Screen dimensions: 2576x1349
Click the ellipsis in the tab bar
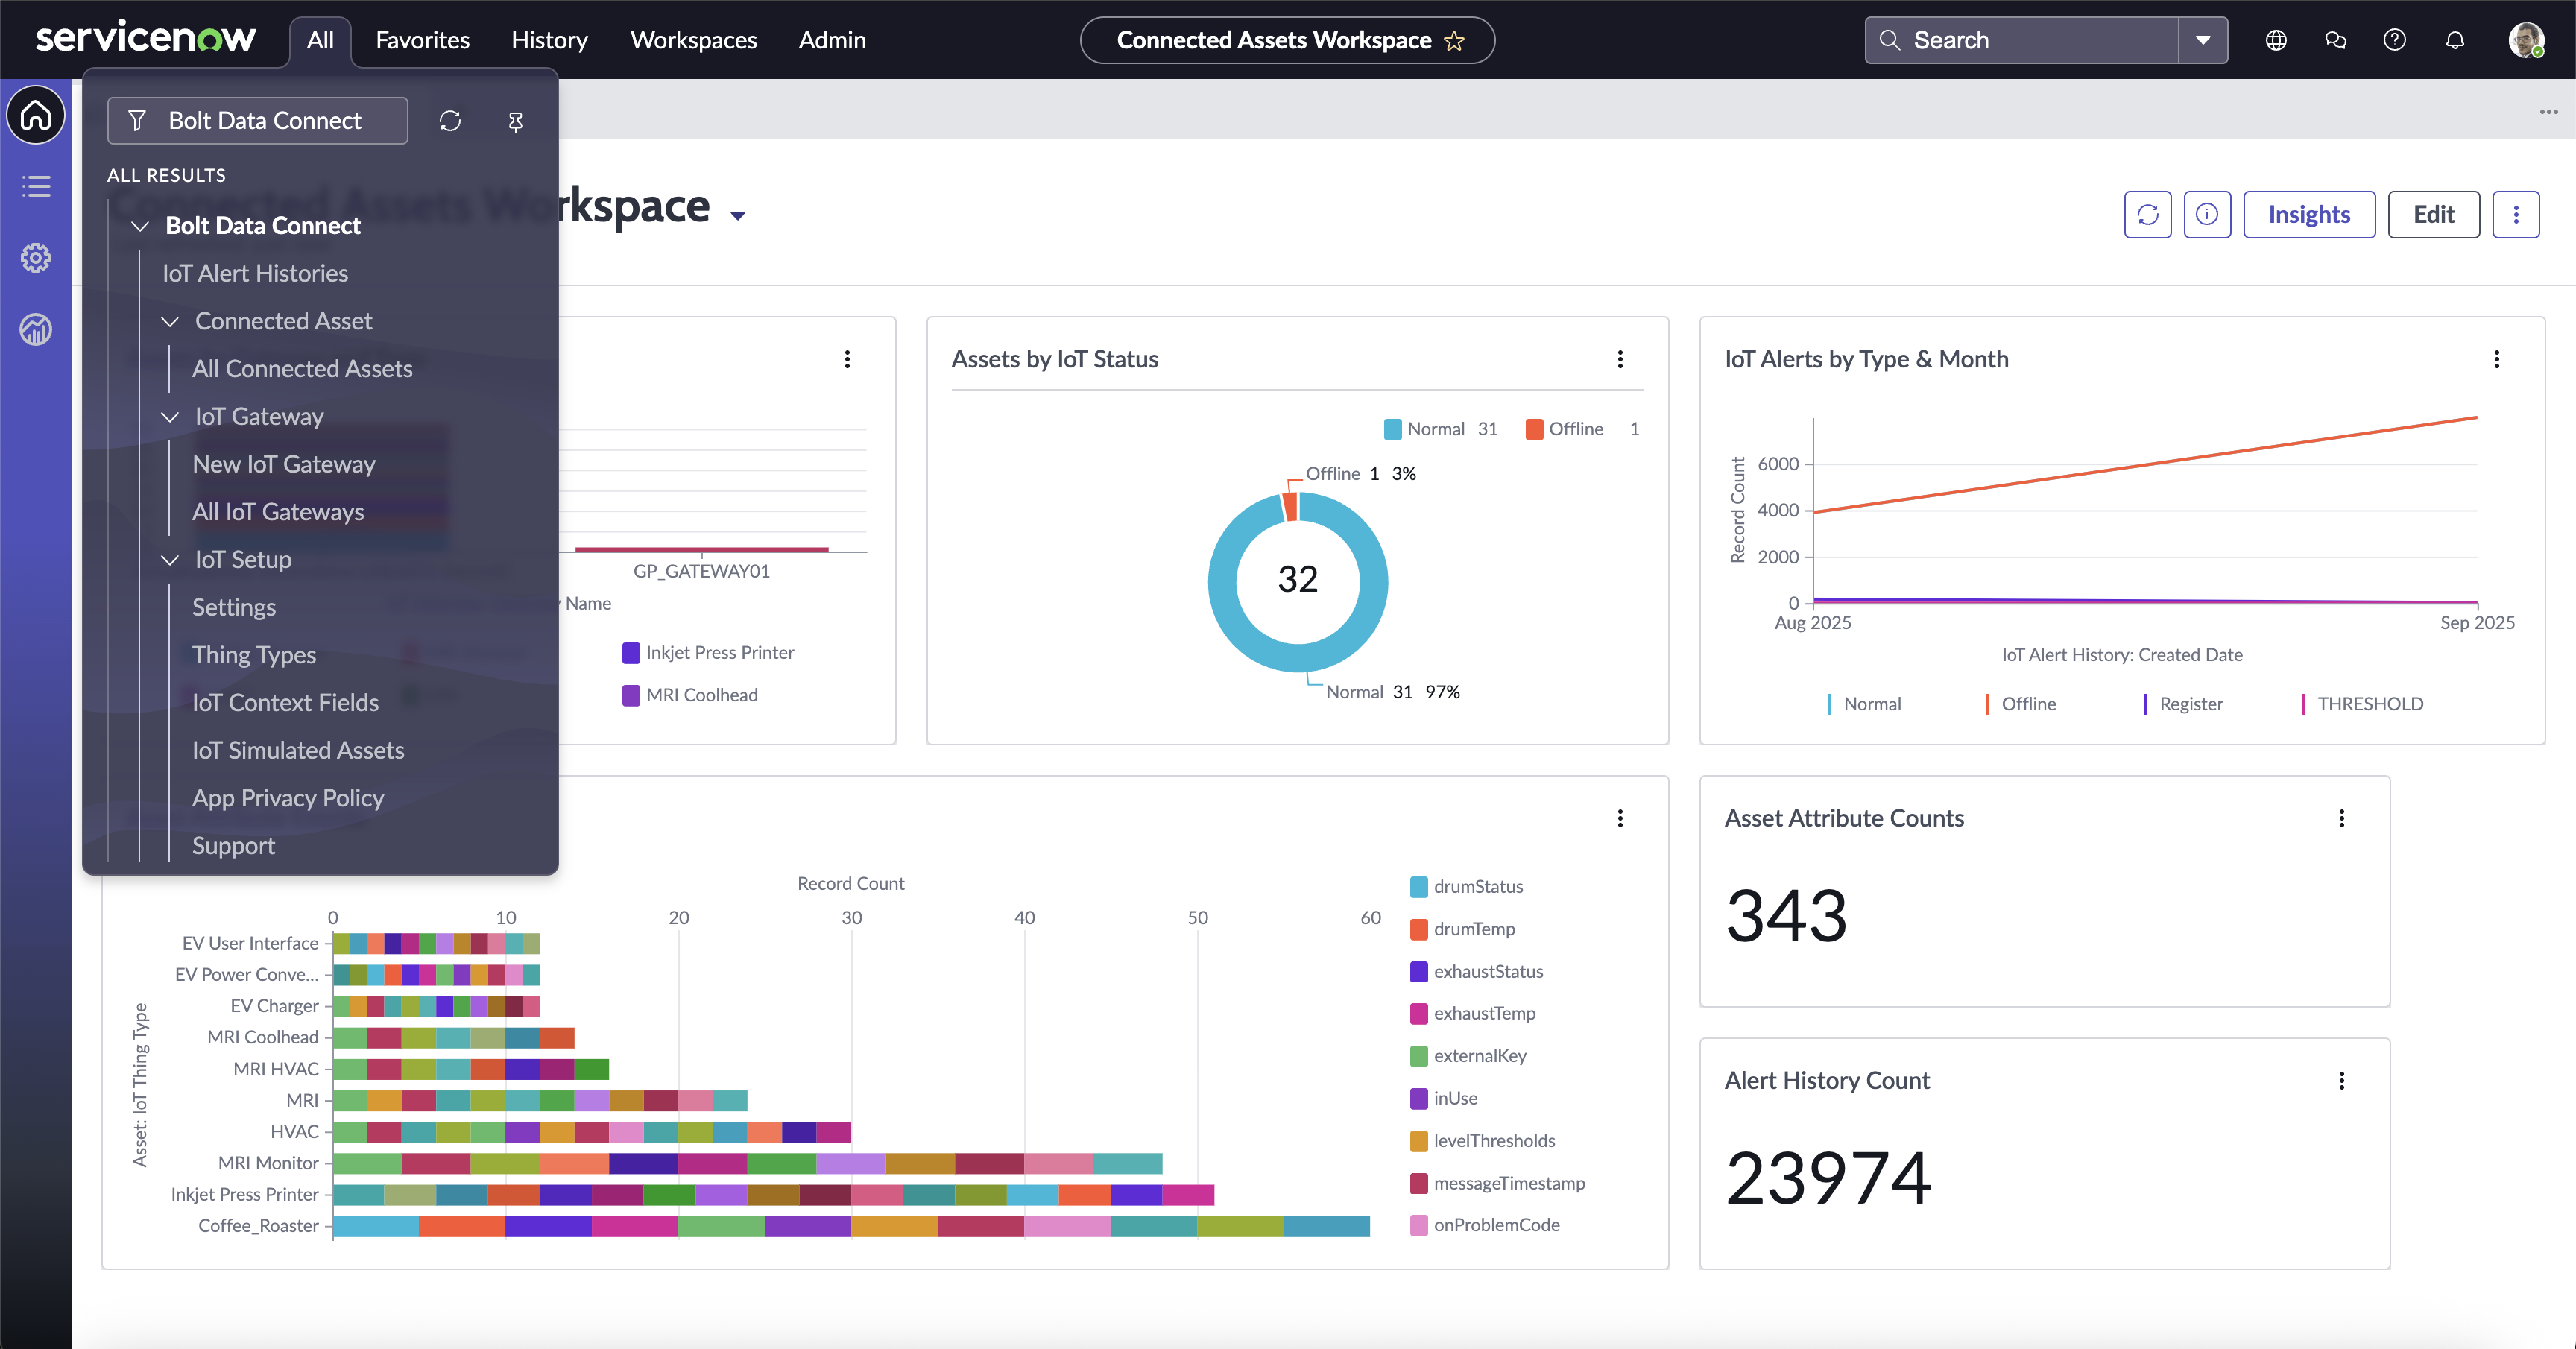pyautogui.click(x=2548, y=111)
